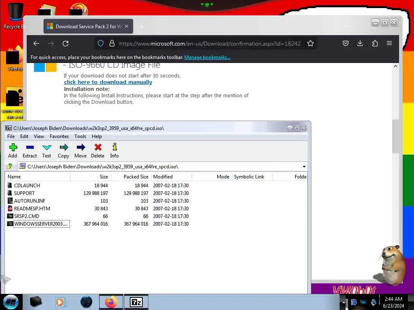Select the Copy tool in 7-Zip
This screenshot has width=414, height=310.
point(63,151)
